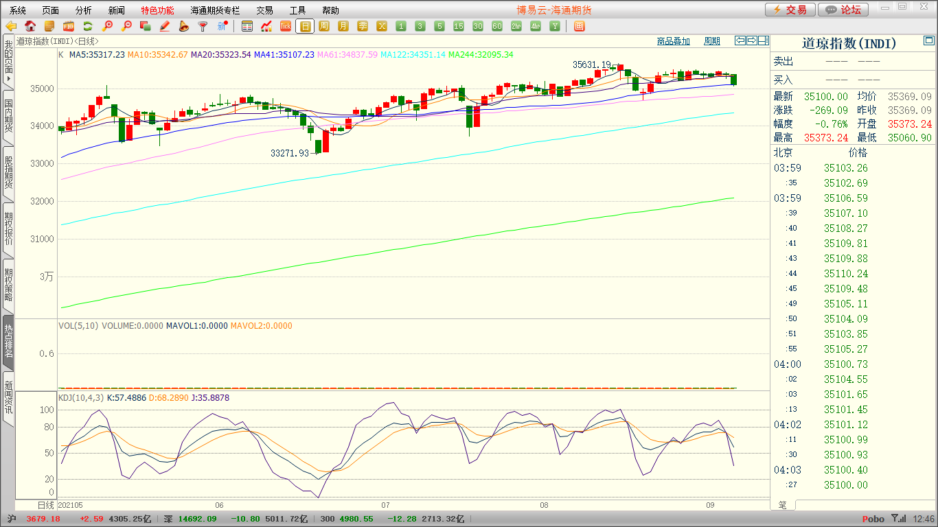Select the 4hr period button
938x527 pixels.
click(x=536, y=26)
